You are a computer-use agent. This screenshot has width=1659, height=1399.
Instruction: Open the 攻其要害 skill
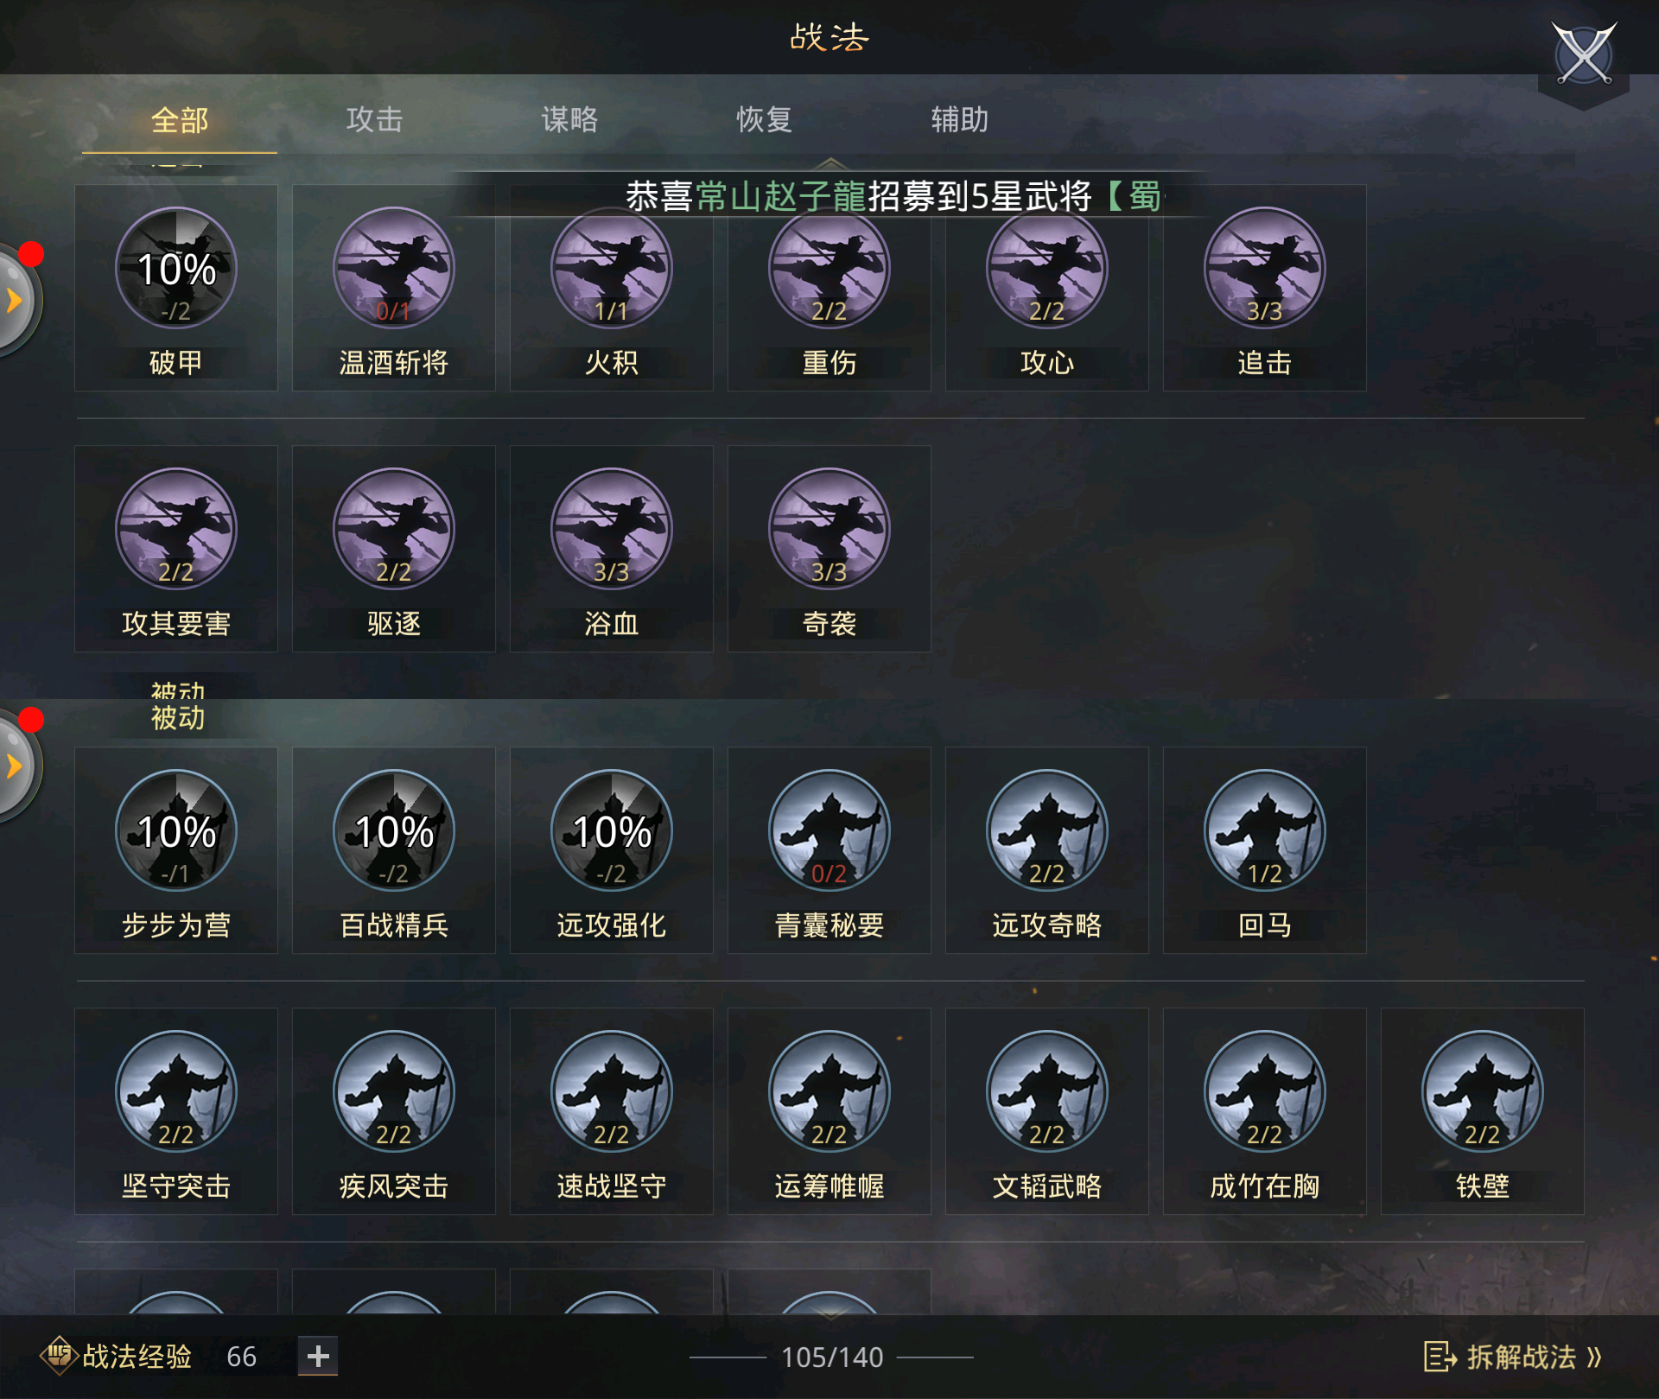click(176, 529)
